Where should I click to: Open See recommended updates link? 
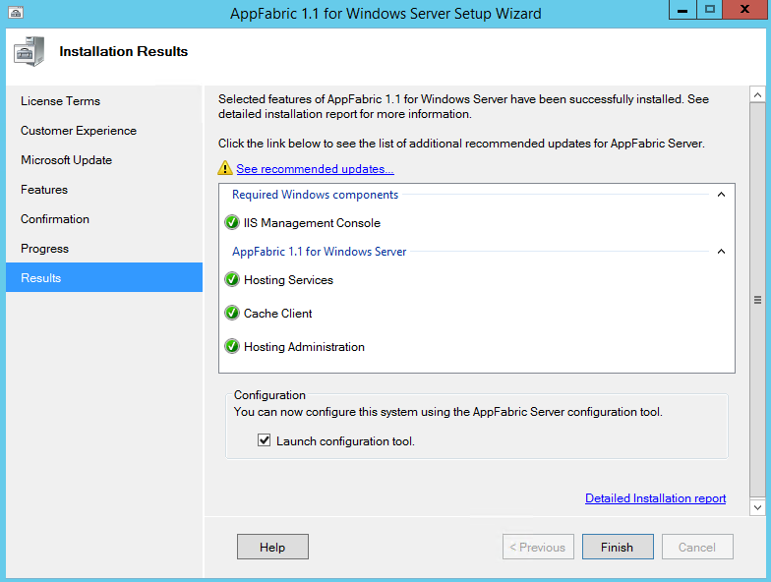coord(315,169)
